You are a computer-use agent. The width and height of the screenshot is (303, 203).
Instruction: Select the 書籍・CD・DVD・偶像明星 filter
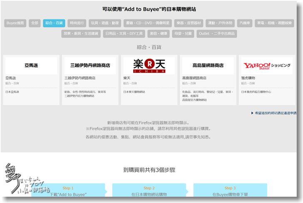[x=148, y=23]
